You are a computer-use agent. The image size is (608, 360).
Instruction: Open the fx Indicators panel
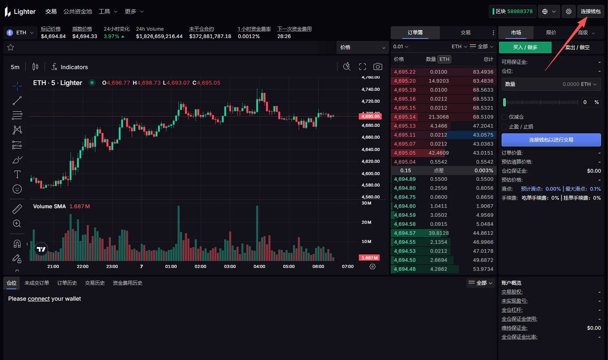[70, 67]
